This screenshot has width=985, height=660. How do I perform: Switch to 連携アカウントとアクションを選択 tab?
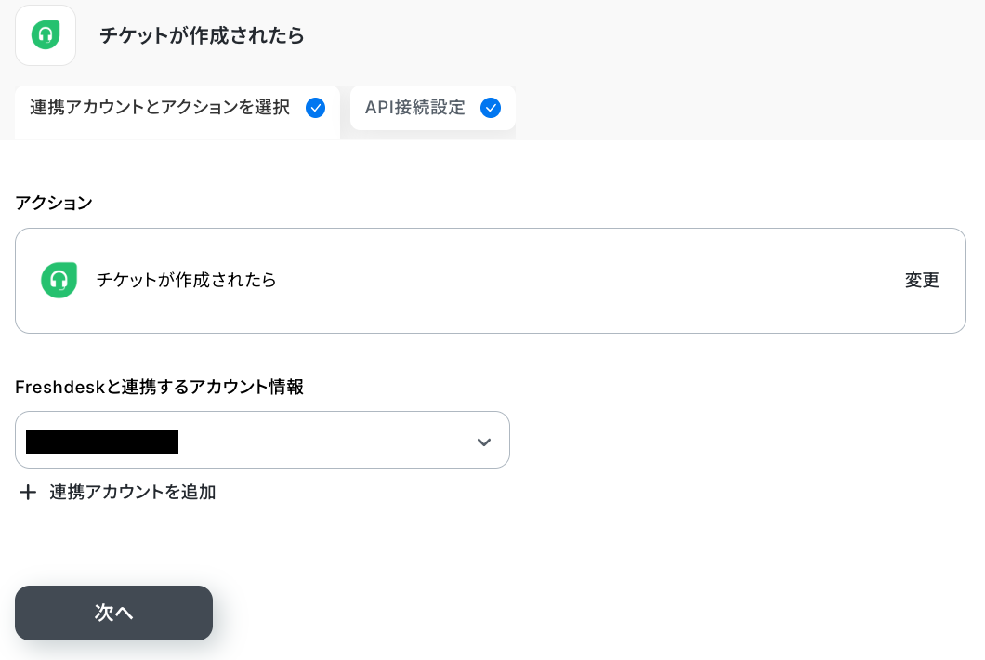pyautogui.click(x=177, y=112)
